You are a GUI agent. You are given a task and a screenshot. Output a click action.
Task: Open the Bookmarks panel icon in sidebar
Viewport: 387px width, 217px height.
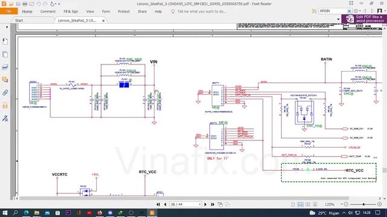(x=5, y=42)
